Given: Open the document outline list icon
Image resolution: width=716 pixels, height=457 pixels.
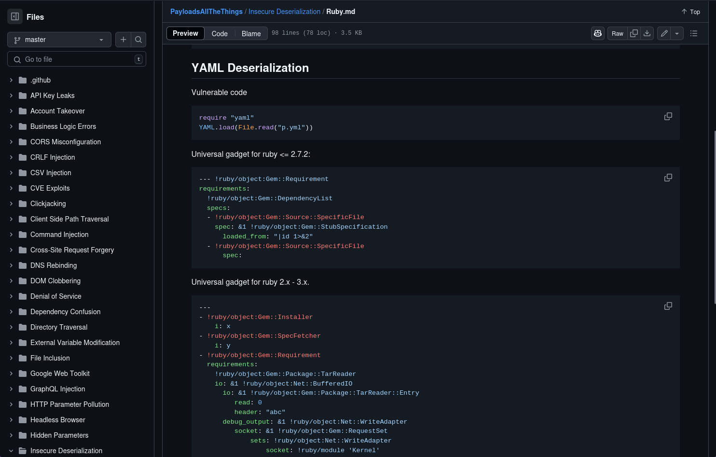Looking at the screenshot, I should click(694, 33).
